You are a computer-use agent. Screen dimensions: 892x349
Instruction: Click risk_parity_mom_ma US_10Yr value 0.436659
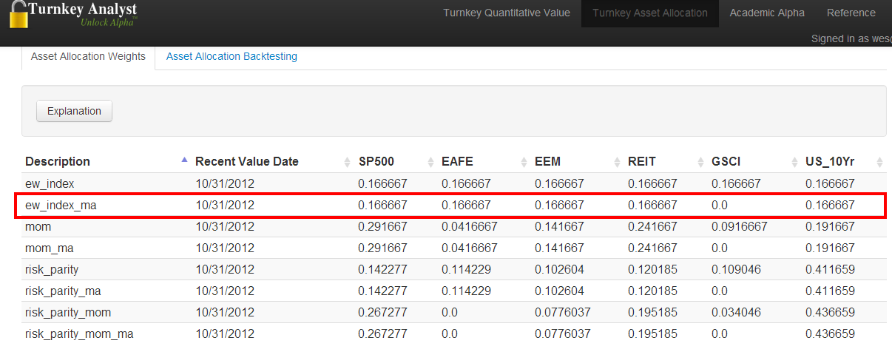point(830,333)
